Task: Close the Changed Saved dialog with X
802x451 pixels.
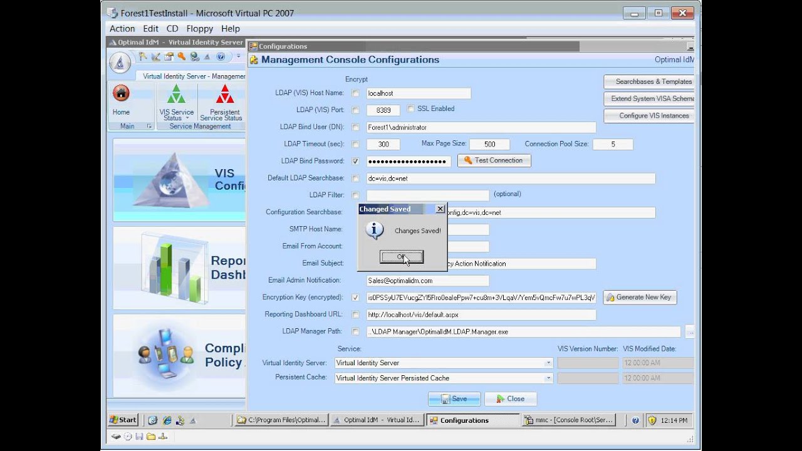Action: (440, 209)
